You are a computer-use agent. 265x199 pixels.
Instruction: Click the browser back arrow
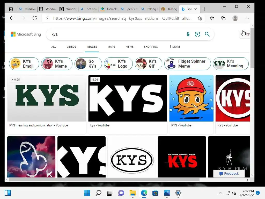(x=12, y=18)
